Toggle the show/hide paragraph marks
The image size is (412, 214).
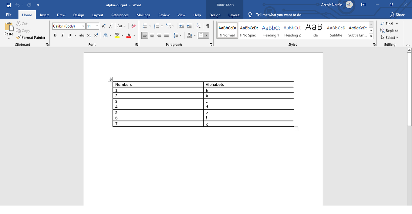pyautogui.click(x=208, y=26)
